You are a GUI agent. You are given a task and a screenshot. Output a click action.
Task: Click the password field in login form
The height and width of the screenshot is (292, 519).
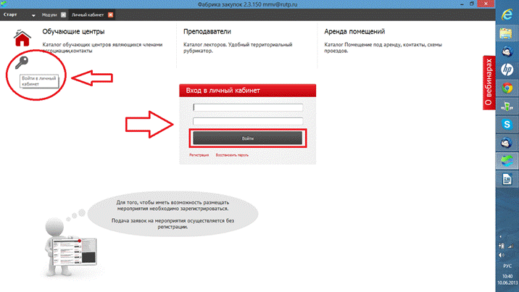(x=248, y=121)
